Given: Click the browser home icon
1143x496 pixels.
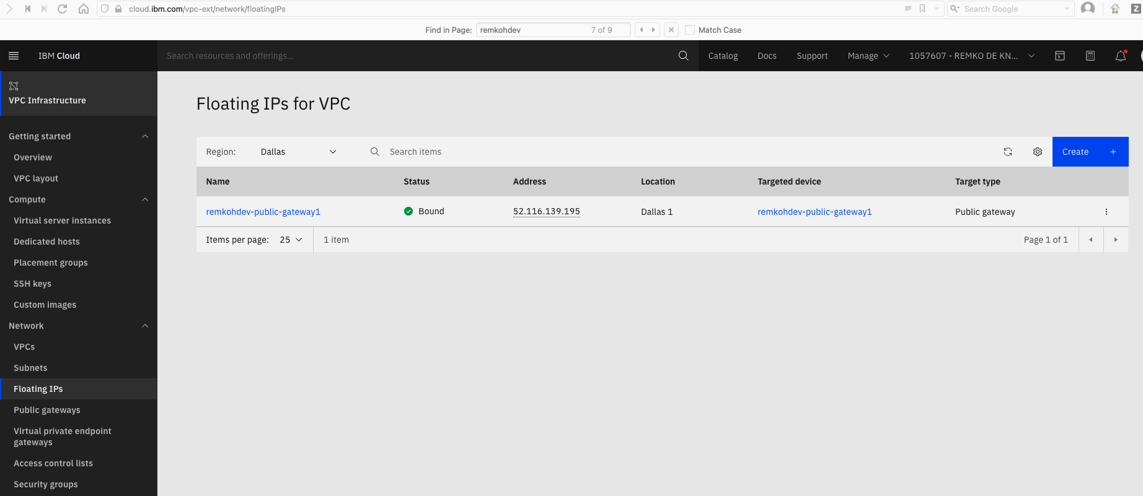Looking at the screenshot, I should pos(84,9).
